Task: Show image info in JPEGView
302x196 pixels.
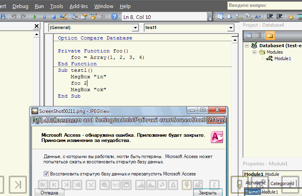Action: [x=215, y=185]
